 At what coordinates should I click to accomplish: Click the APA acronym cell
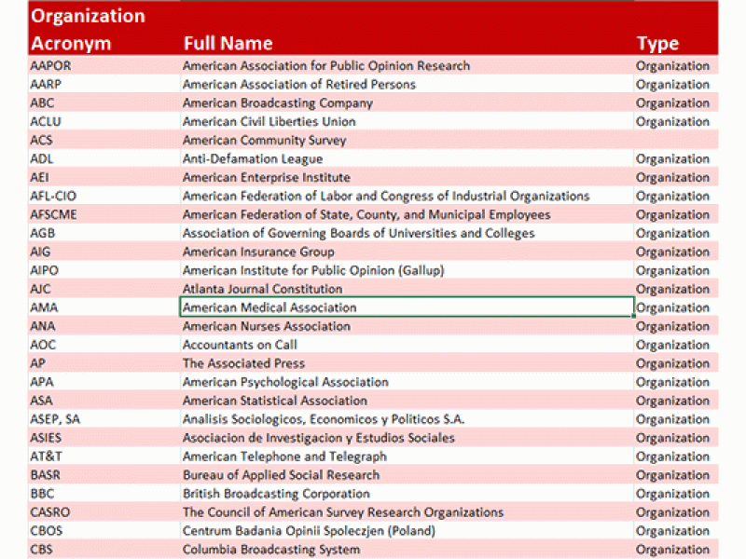tap(104, 382)
